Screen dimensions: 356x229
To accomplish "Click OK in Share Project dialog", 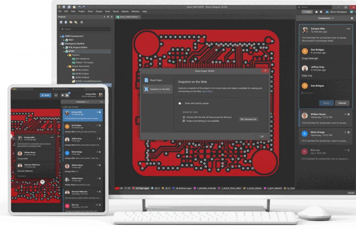I will (262, 137).
